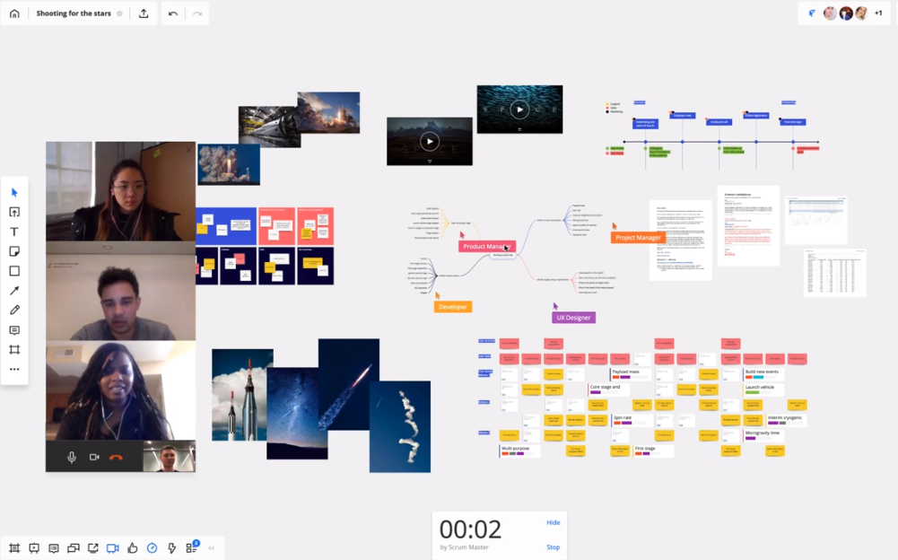898x560 pixels.
Task: Open the comments list icon
Action: click(54, 548)
